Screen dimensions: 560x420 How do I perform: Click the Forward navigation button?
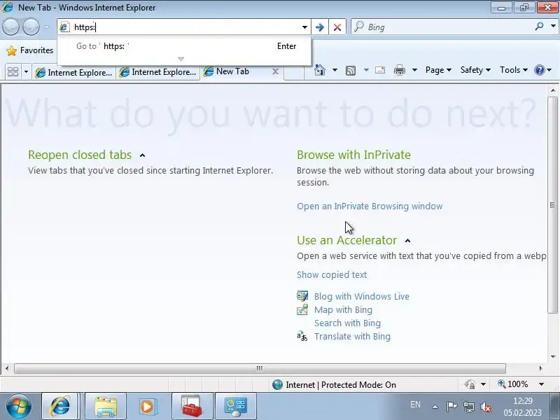tap(31, 27)
